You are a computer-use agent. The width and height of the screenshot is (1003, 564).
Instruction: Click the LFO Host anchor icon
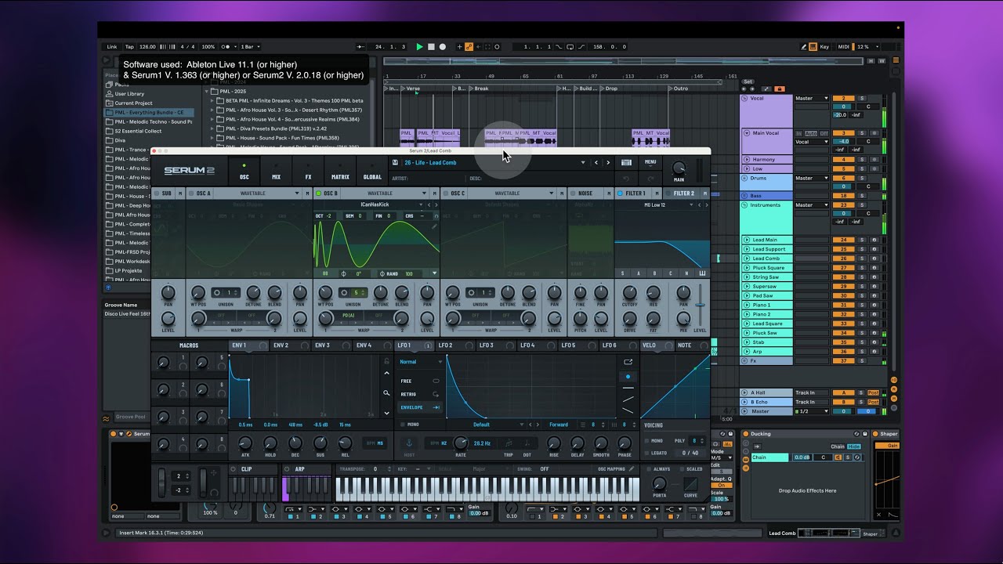click(x=408, y=443)
